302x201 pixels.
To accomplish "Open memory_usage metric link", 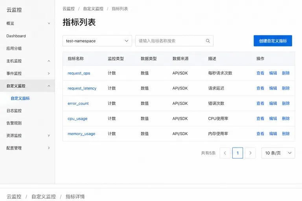I will [81, 134].
